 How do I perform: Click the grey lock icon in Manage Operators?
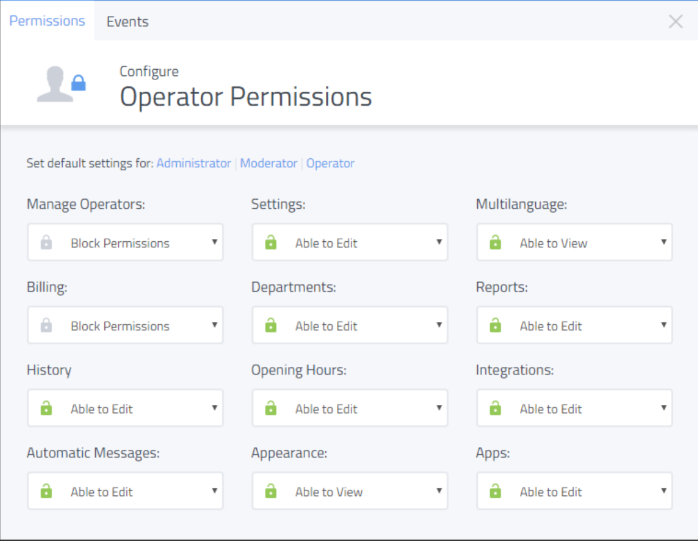click(x=46, y=243)
